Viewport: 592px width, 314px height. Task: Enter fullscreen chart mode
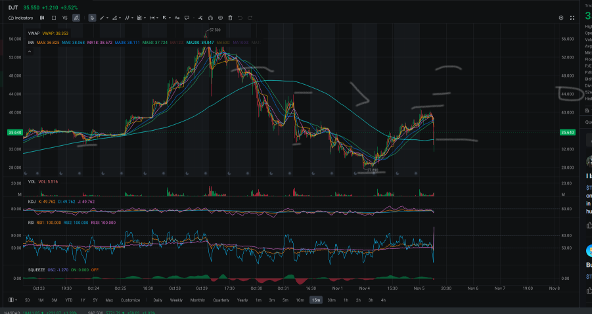point(572,18)
